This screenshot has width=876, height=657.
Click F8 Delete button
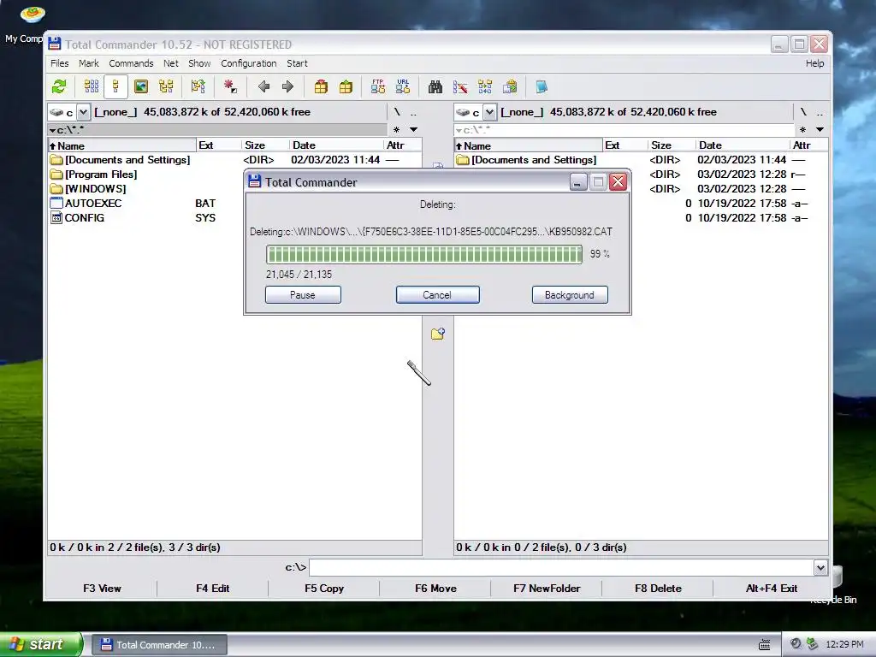[658, 589]
